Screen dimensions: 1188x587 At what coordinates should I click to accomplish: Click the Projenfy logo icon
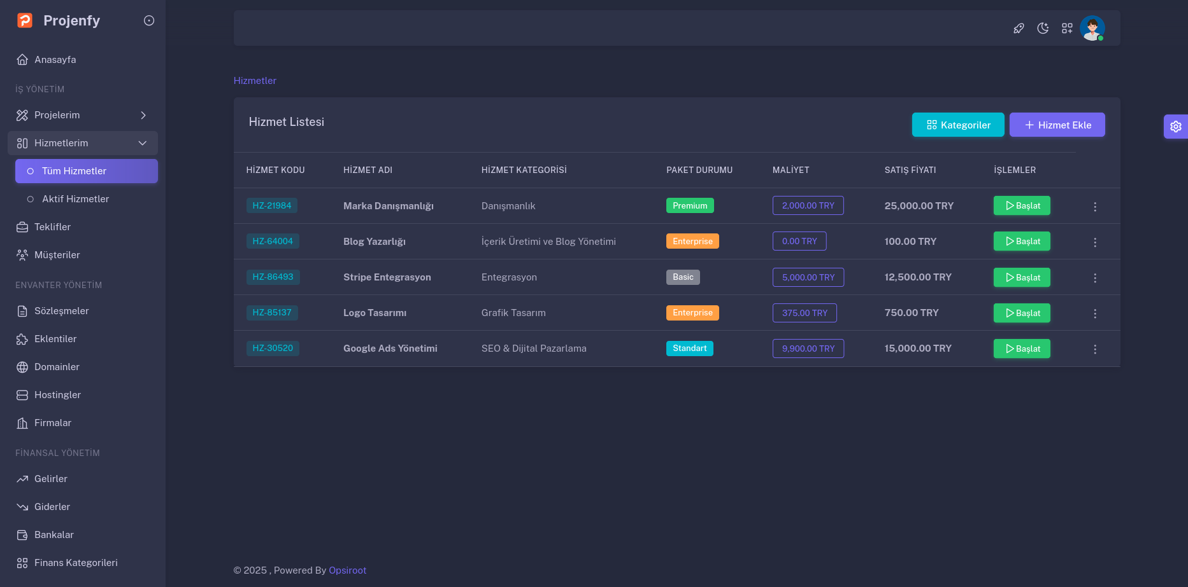[x=25, y=20]
